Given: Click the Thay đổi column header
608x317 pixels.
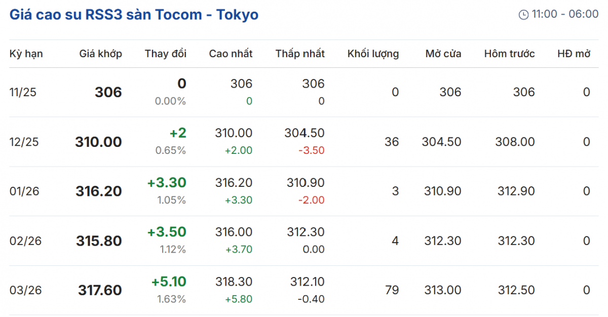Looking at the screenshot, I should point(165,54).
